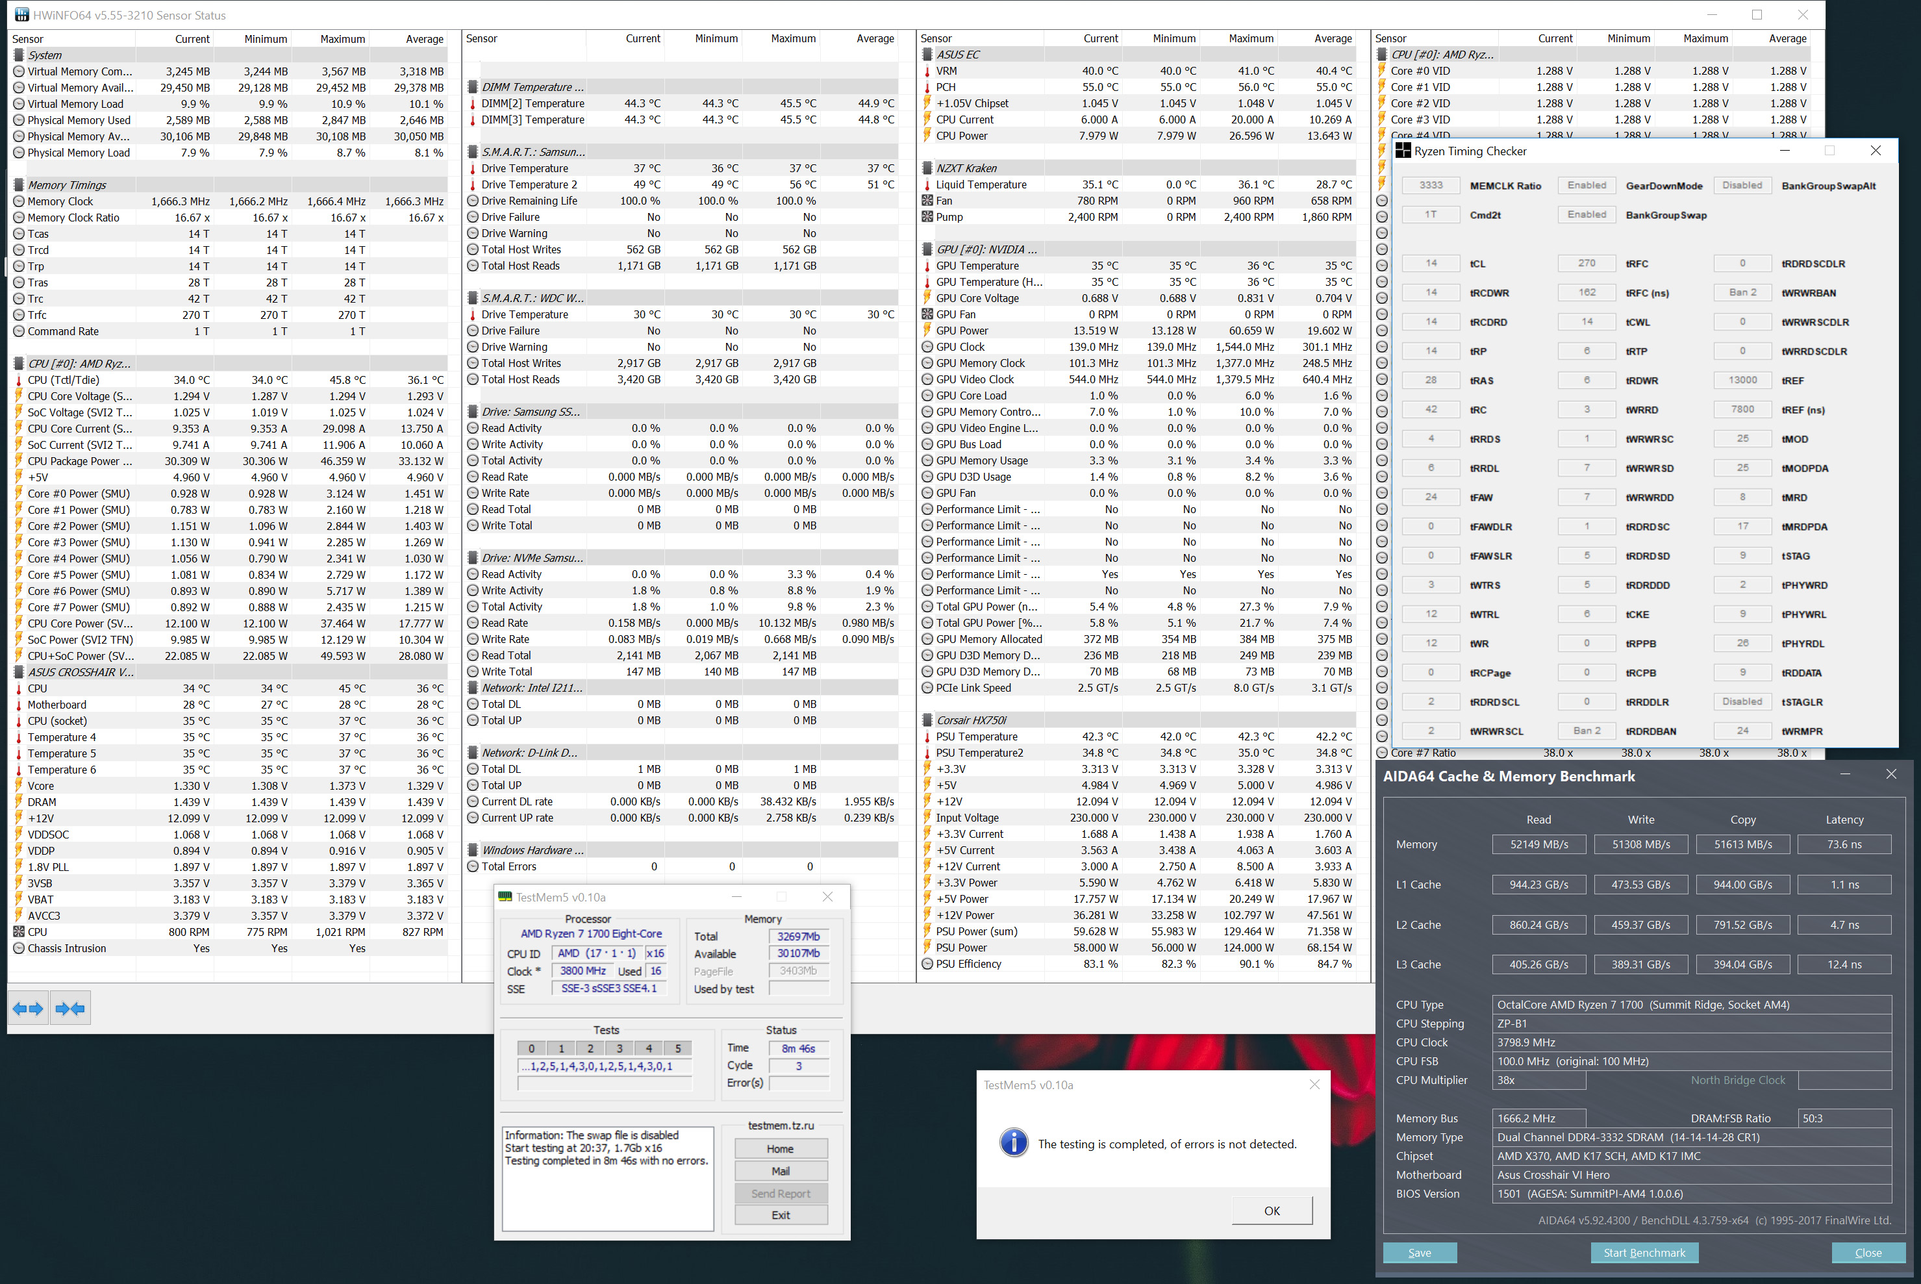Viewport: 1921px width, 1284px height.
Task: Click Exit in the TestMem5 window
Action: pyautogui.click(x=781, y=1215)
